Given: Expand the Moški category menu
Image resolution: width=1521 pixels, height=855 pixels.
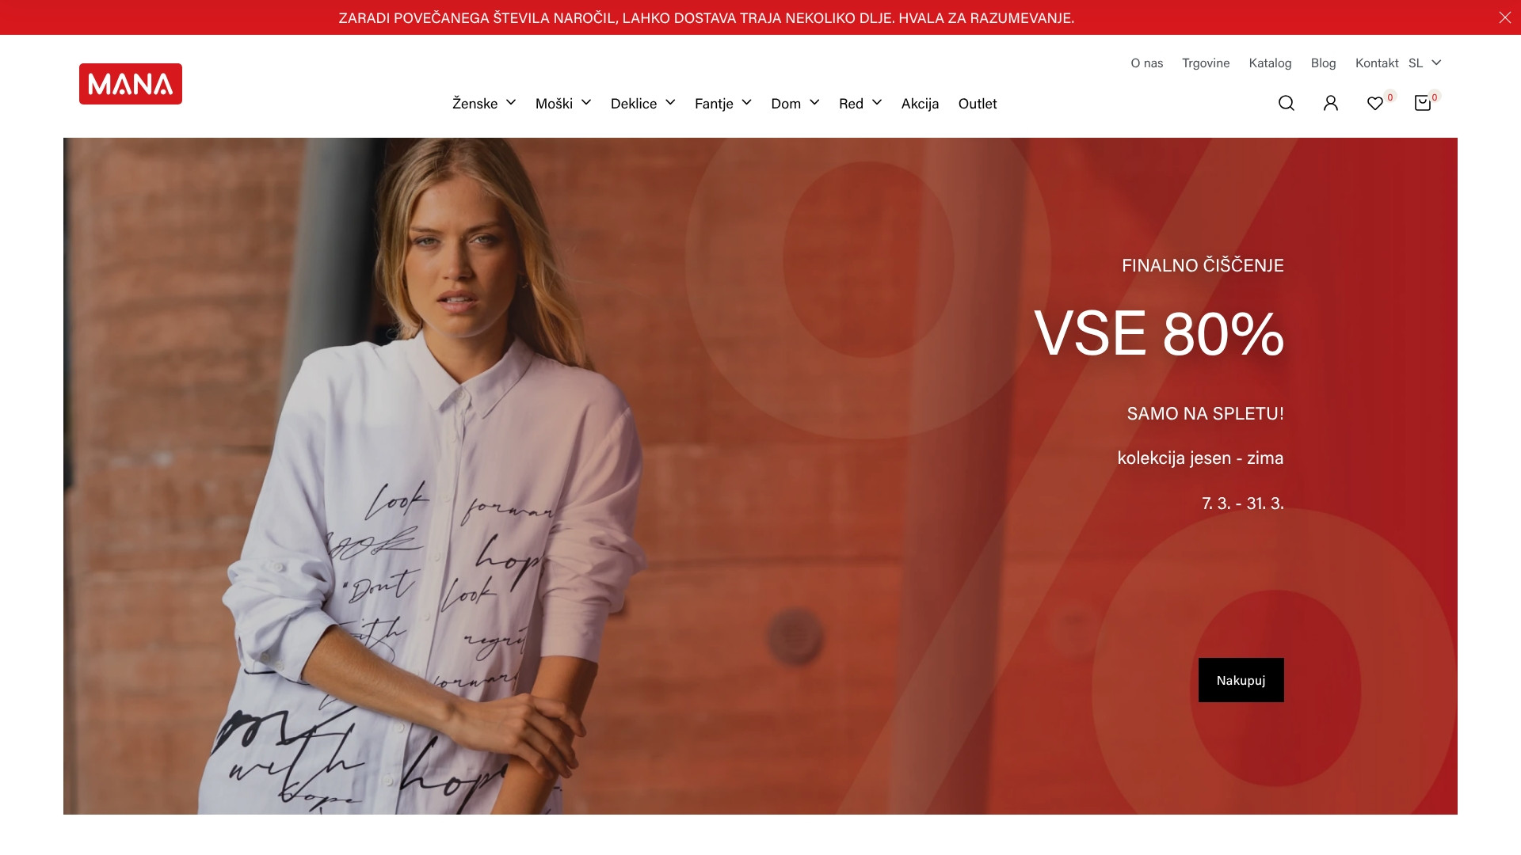Looking at the screenshot, I should tap(563, 103).
